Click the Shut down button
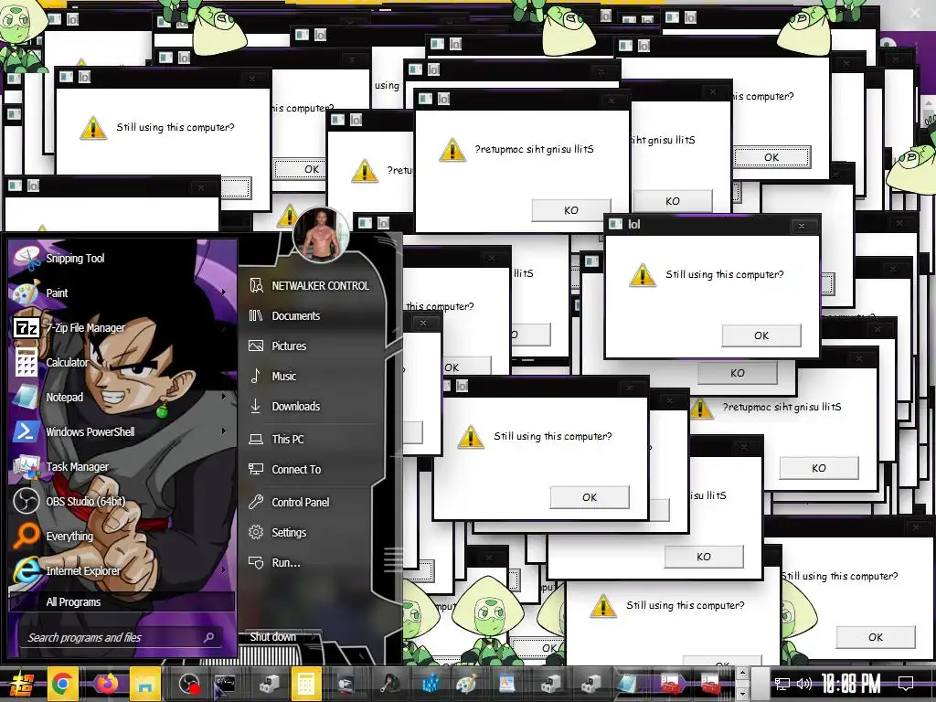 (273, 637)
